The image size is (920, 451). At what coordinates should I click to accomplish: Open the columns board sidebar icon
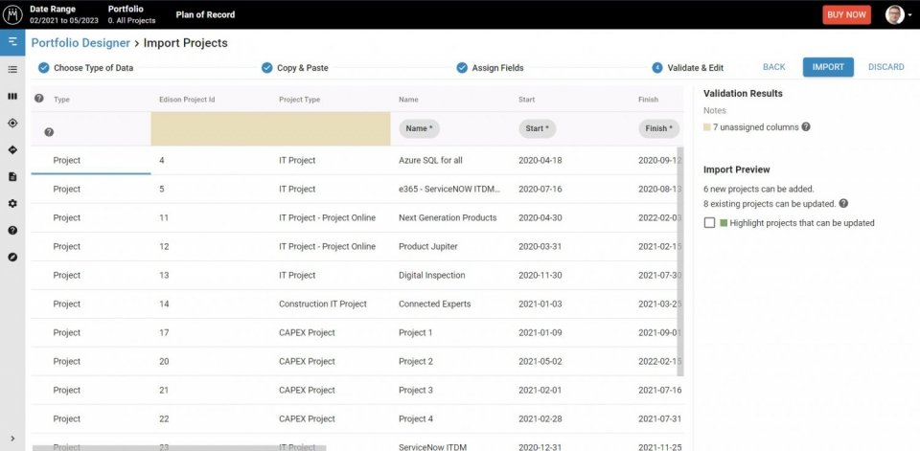point(12,96)
